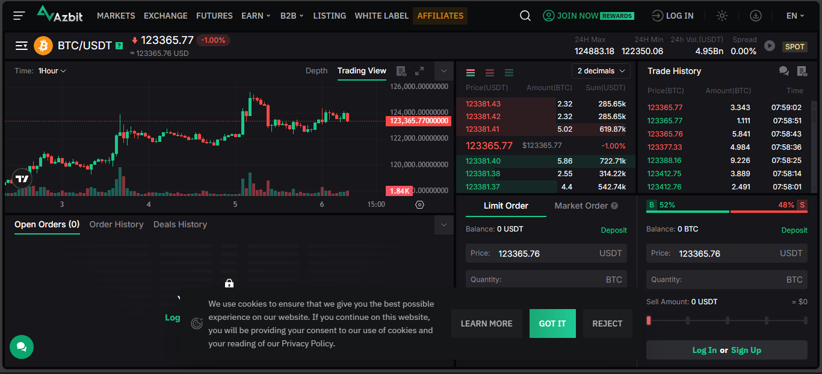The image size is (822, 374).
Task: Open the 2 decimals dropdown
Action: (601, 71)
